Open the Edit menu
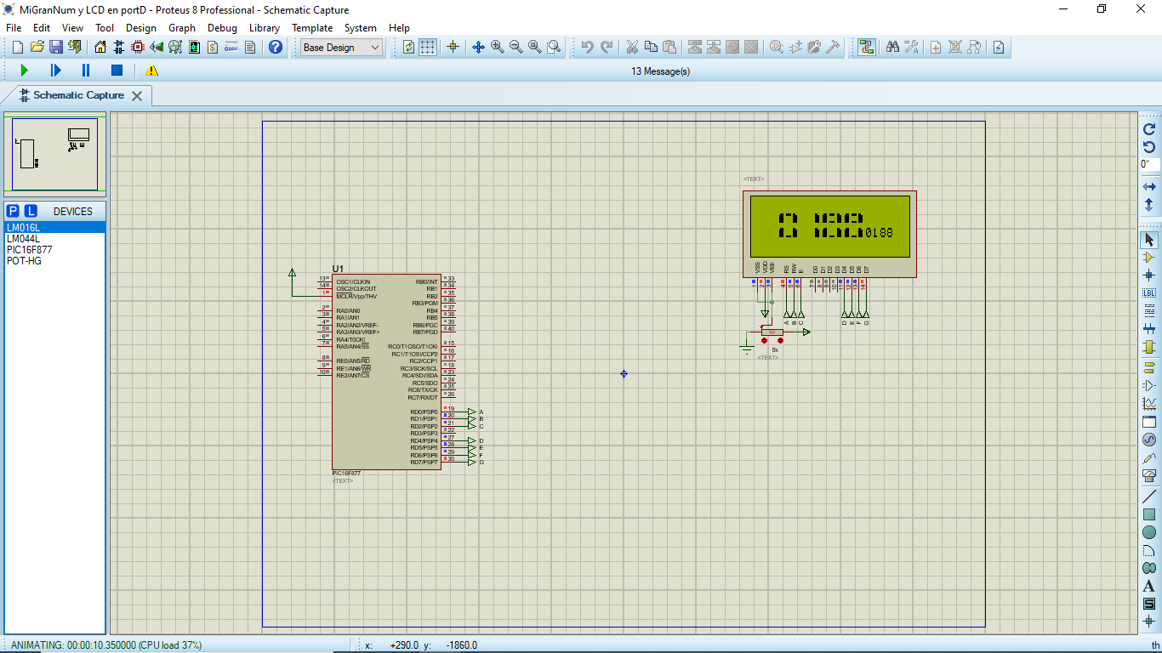1162x653 pixels. point(42,28)
